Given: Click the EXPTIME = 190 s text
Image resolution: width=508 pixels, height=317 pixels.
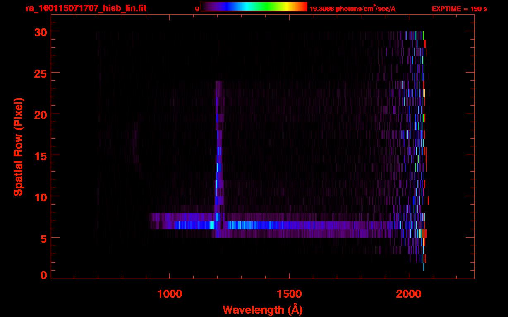Looking at the screenshot, I should tap(459, 9).
